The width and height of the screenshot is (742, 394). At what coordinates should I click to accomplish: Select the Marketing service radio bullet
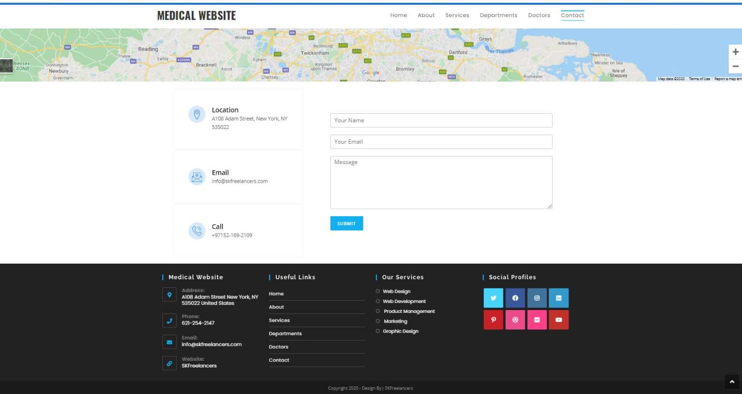377,321
